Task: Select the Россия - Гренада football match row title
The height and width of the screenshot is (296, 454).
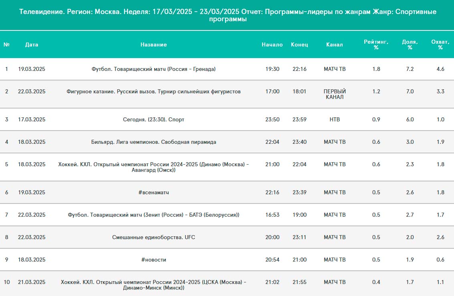Action: (x=153, y=69)
